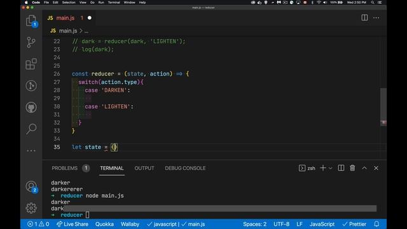Open the GitHub view in activity bar
This screenshot has width=407, height=229.
point(31,108)
